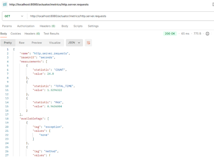The image size is (214, 158).
Task: Click the "method" tag value
Action: (x=51, y=151)
